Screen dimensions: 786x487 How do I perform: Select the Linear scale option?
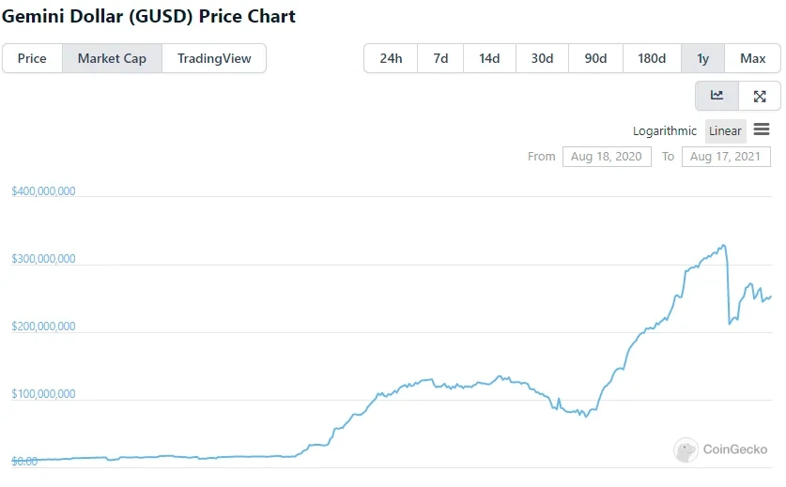pyautogui.click(x=725, y=131)
